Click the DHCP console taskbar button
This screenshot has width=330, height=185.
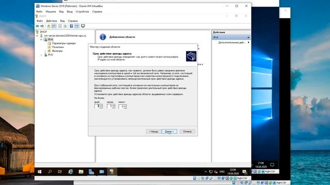112,172
